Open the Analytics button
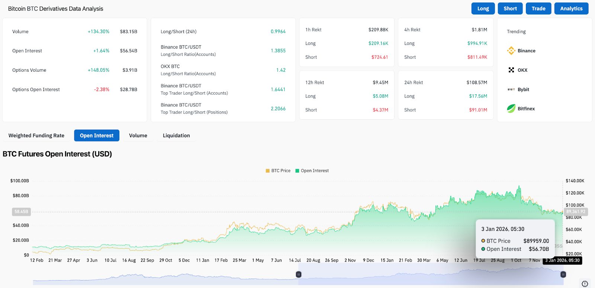Viewport: 595px width, 288px height. 571,9
